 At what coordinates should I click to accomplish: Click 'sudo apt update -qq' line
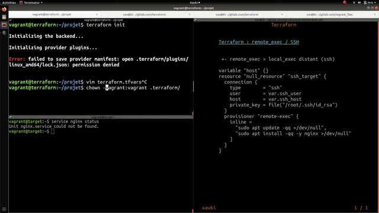pos(281,128)
